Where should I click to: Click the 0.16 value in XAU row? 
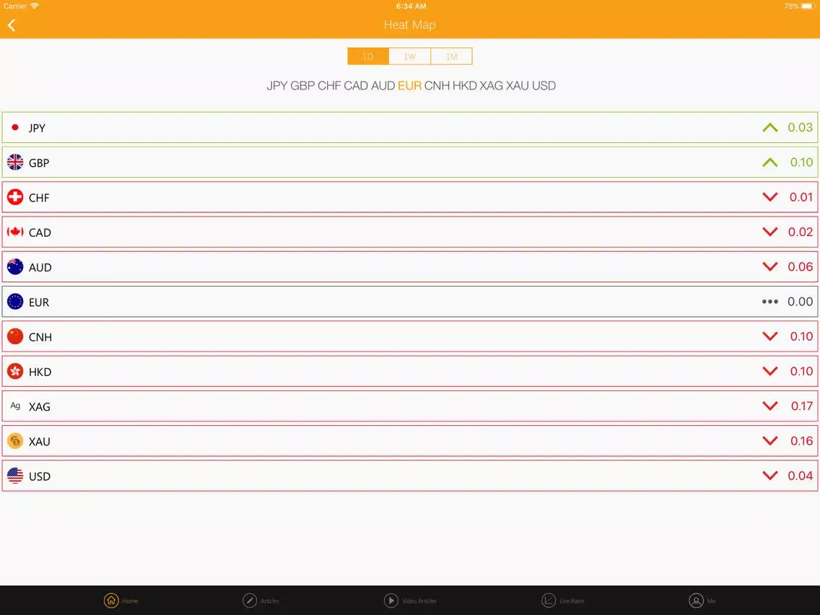pyautogui.click(x=802, y=441)
